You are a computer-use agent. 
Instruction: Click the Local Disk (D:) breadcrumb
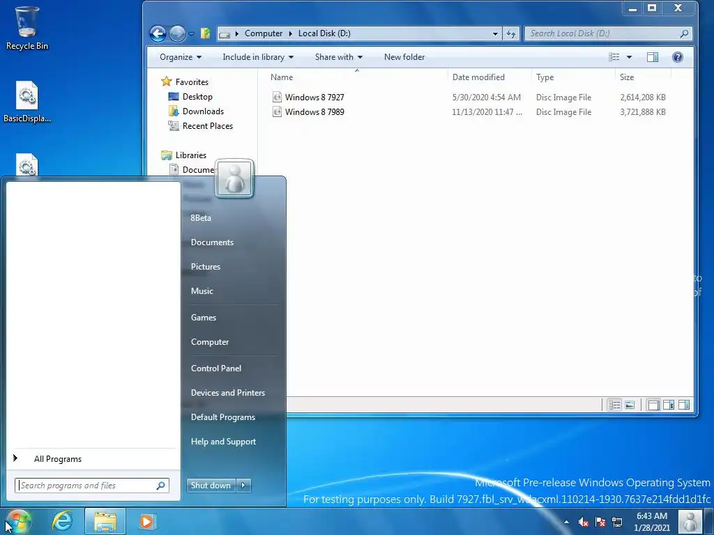[324, 33]
